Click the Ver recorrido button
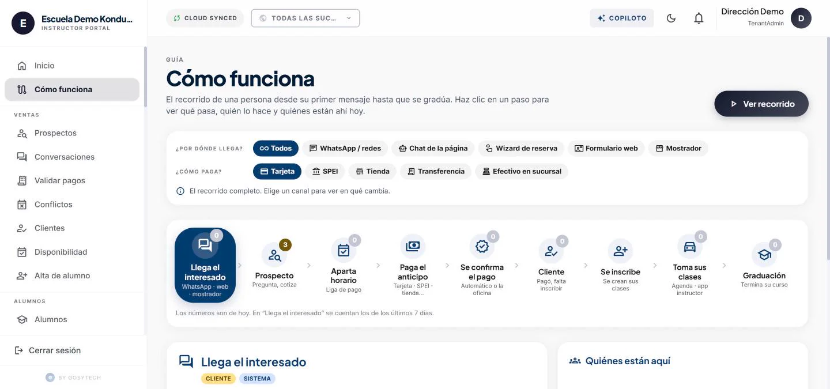Image resolution: width=830 pixels, height=389 pixels. 761,104
